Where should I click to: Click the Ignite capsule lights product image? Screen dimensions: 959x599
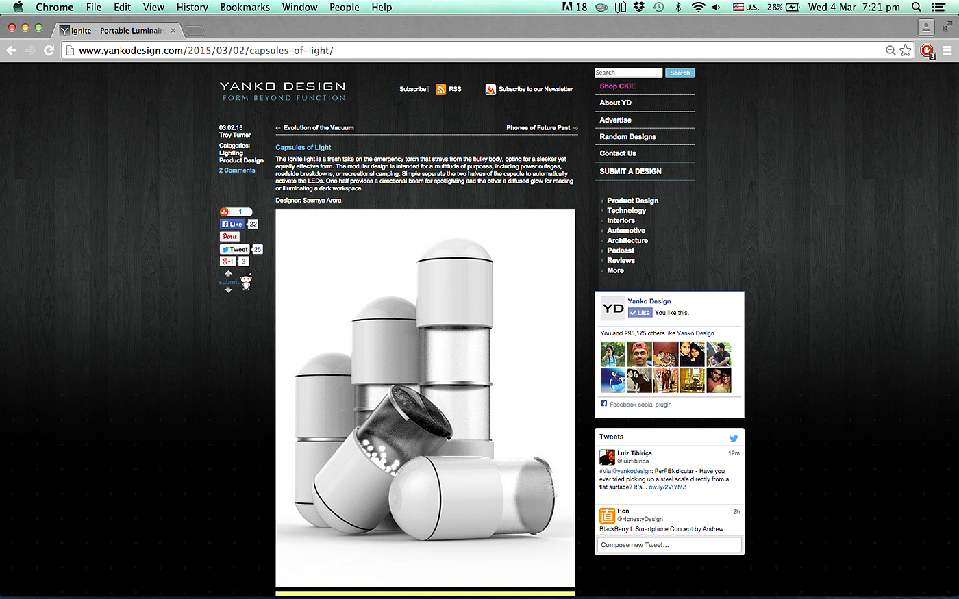425,398
